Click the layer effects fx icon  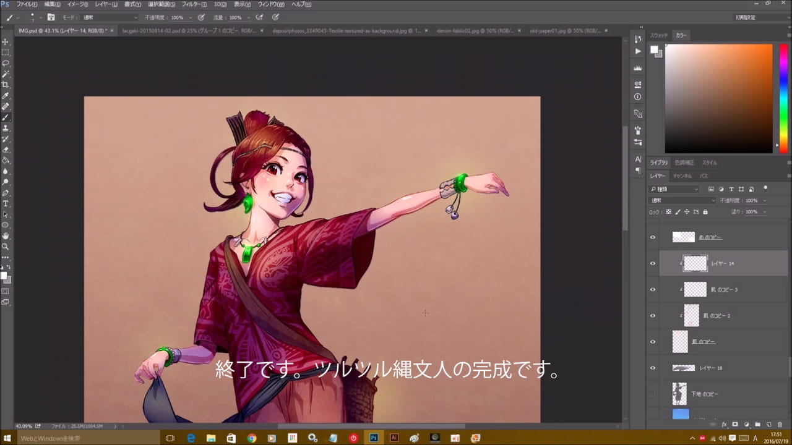click(724, 425)
